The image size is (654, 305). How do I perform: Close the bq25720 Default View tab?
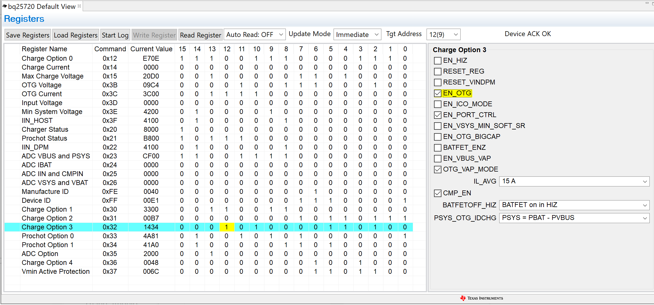[x=79, y=6]
